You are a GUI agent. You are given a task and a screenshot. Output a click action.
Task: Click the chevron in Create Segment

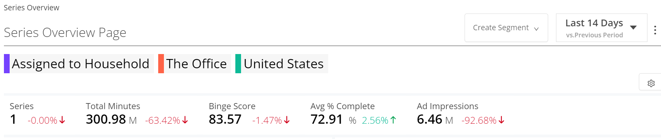click(x=536, y=29)
